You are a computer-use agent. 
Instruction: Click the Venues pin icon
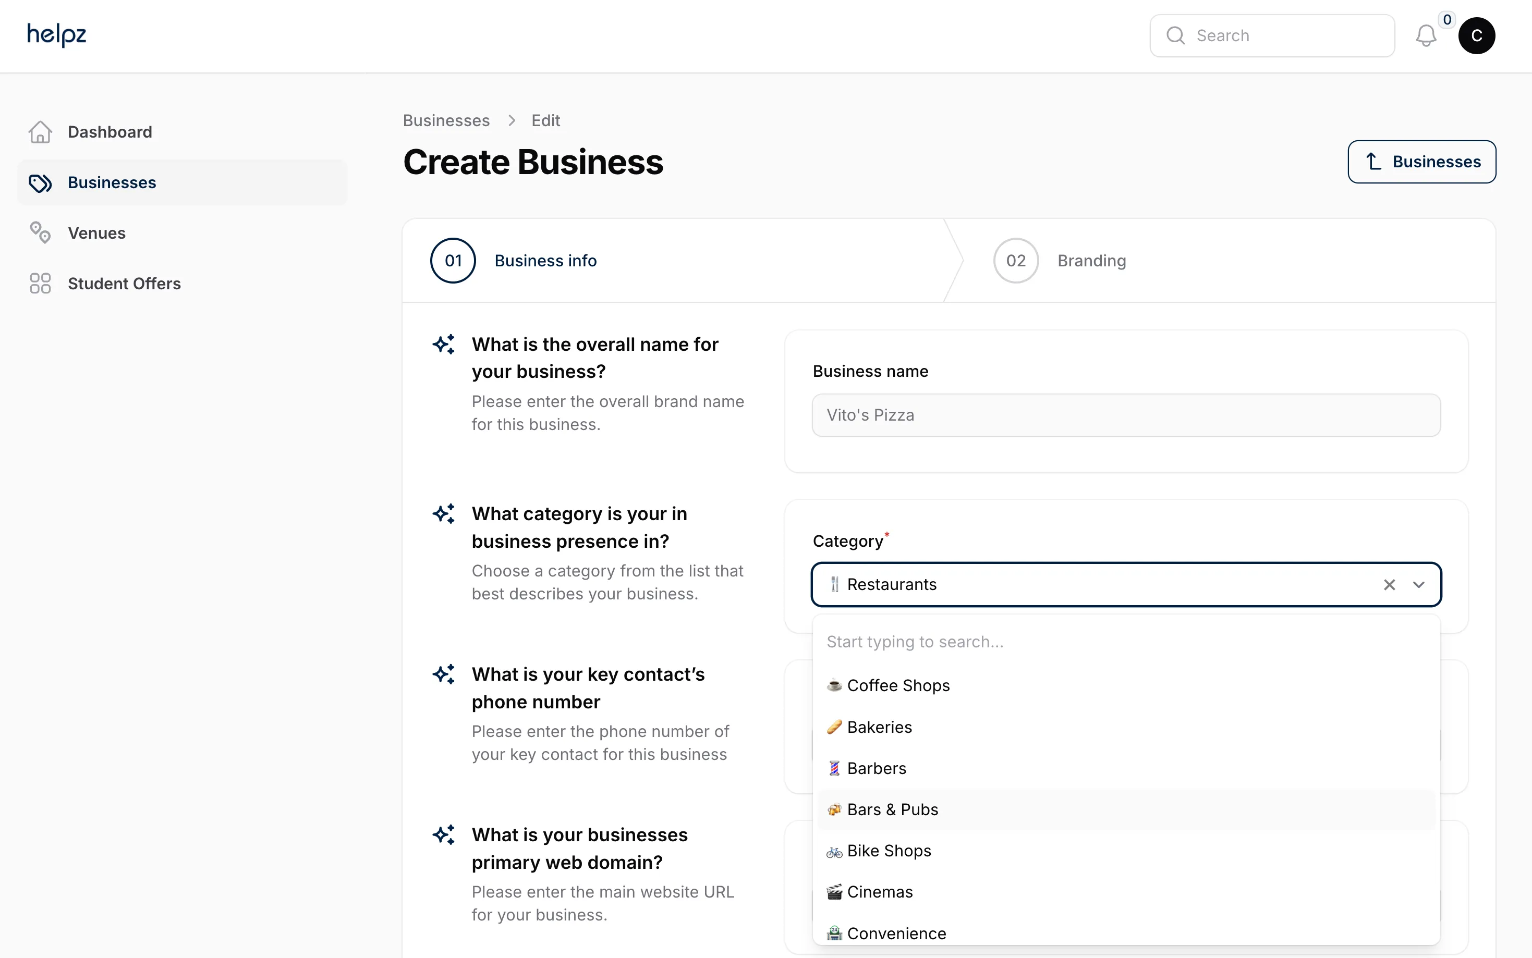40,232
